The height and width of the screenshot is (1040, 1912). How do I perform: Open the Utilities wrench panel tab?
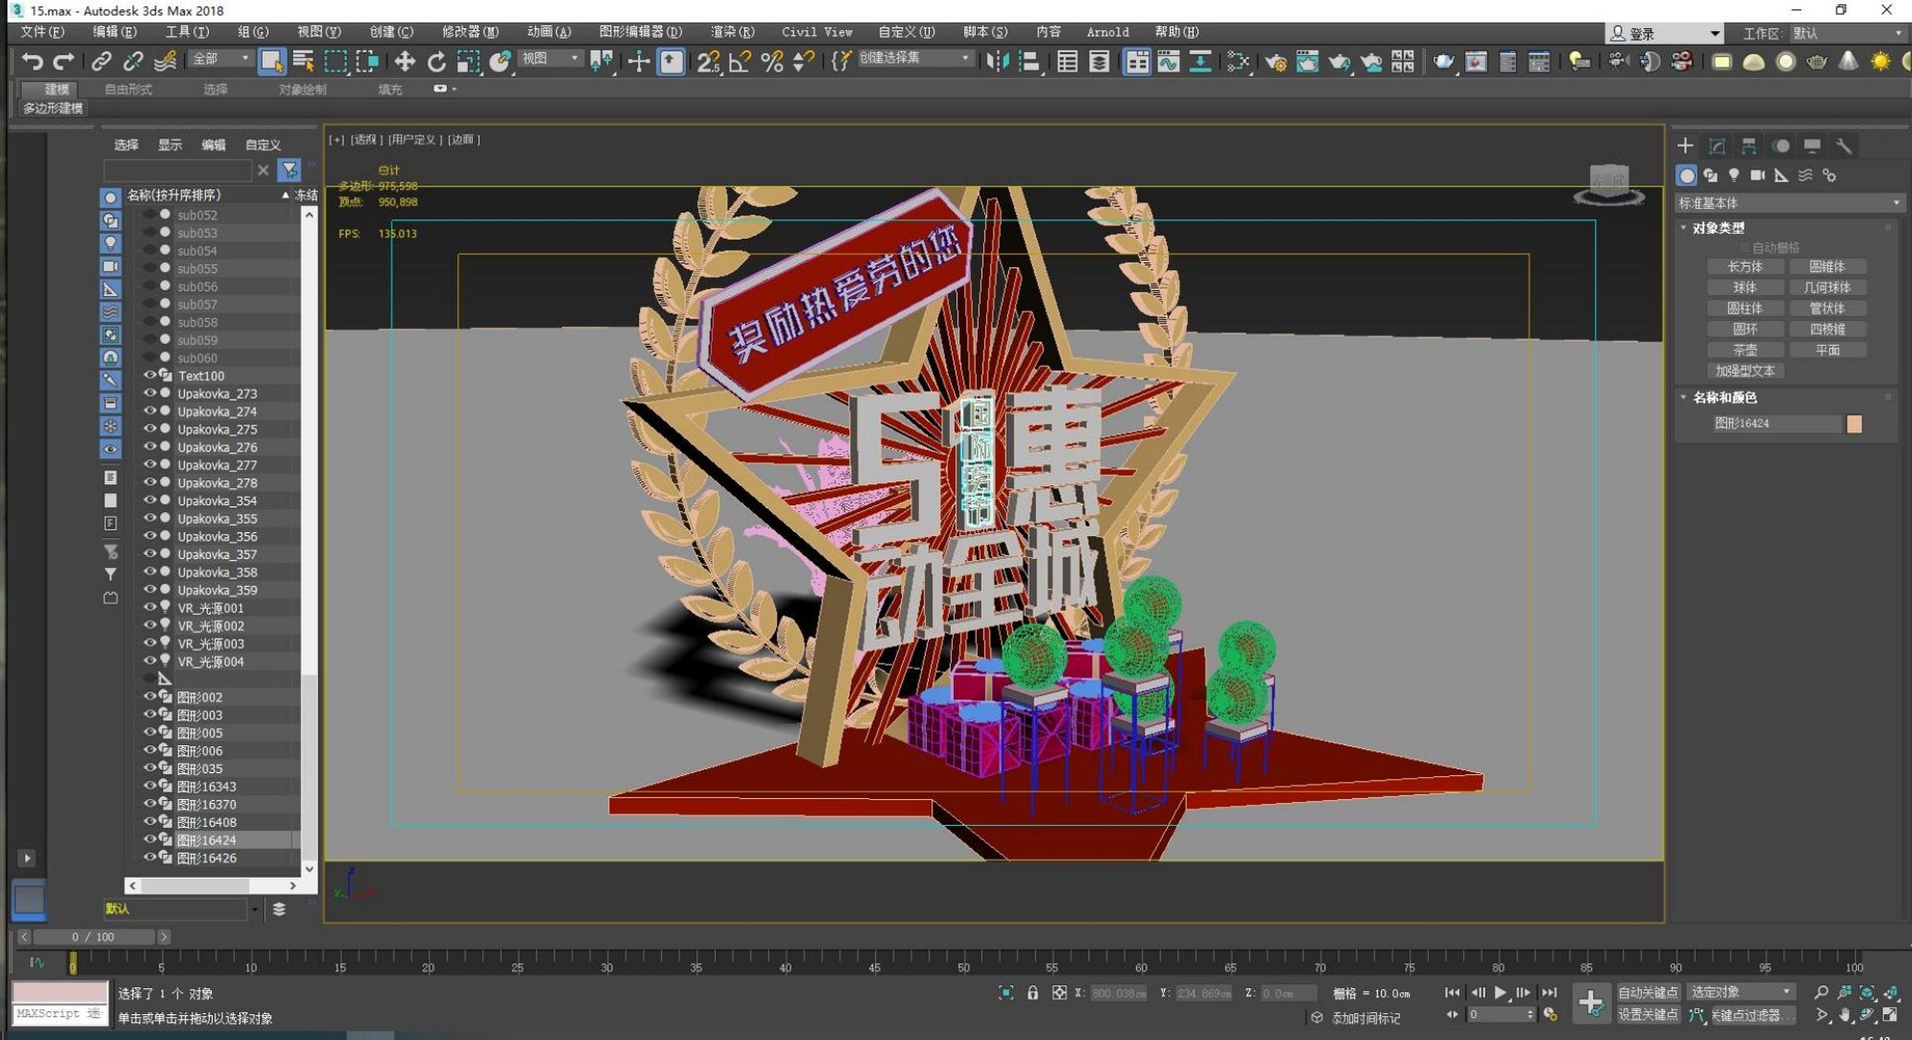(x=1844, y=146)
